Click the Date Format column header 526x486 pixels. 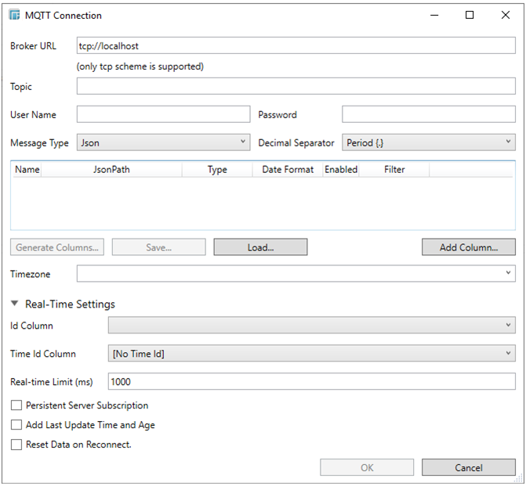coord(287,169)
